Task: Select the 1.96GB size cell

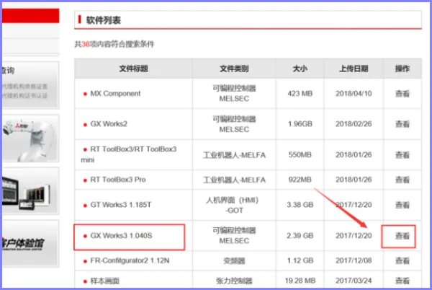Action: 300,124
